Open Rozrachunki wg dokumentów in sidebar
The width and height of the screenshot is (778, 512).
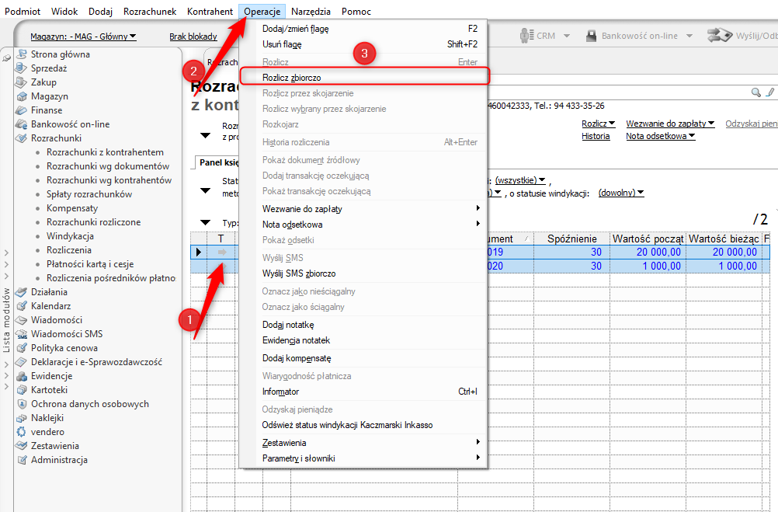click(108, 166)
